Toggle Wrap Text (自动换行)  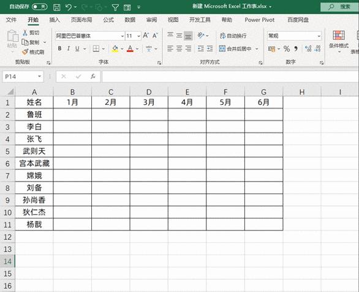coord(233,36)
